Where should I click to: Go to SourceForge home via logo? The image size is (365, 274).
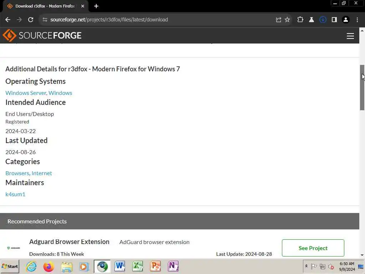(x=42, y=35)
